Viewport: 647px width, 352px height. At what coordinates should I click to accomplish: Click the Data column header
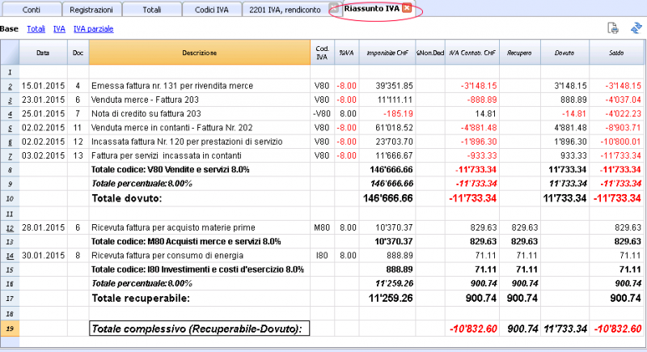click(x=43, y=53)
